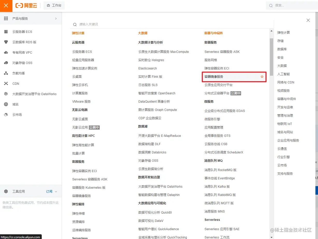Click the 工具应用 cube icon
Viewport: 318px width, 239px height.
coord(6,191)
